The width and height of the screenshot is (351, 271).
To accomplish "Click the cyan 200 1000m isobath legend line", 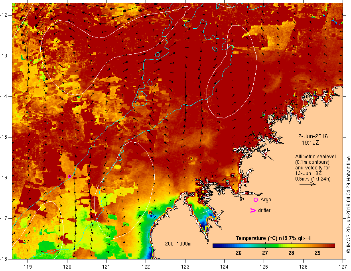I will [x=172, y=248].
